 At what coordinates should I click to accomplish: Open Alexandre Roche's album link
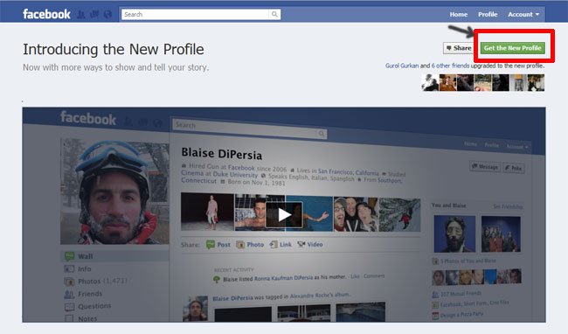[x=320, y=296]
